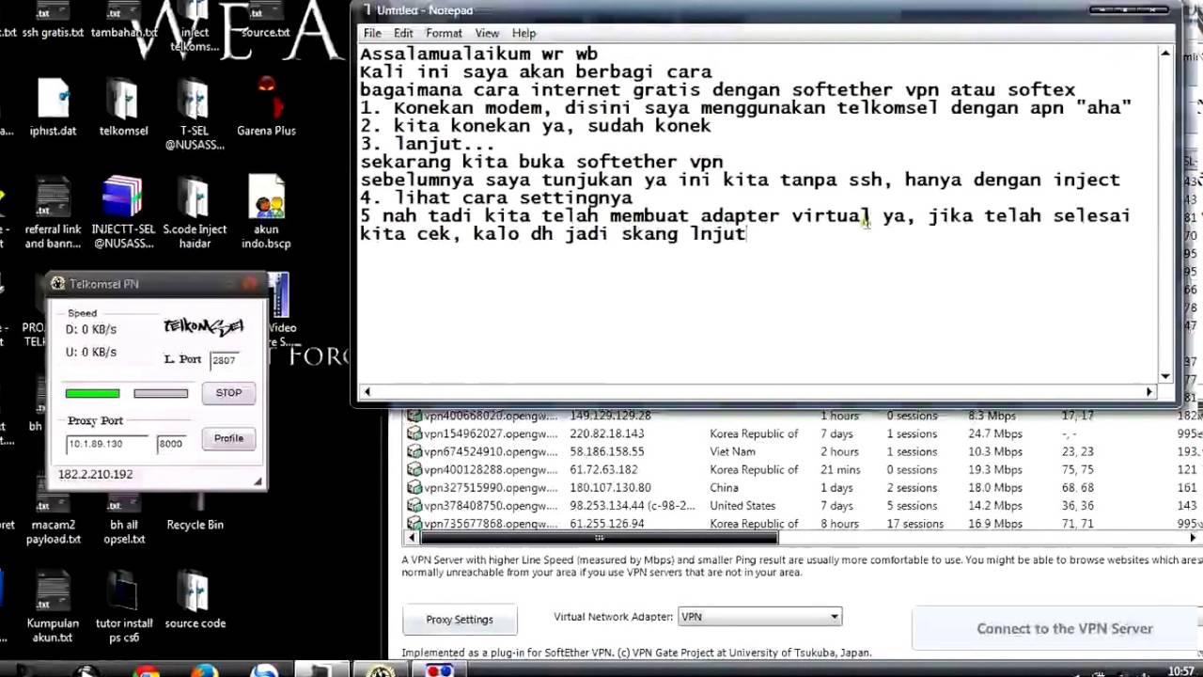Image resolution: width=1203 pixels, height=677 pixels.
Task: Click Notepad horizontal scrollbar right arrow
Action: pyautogui.click(x=1148, y=391)
